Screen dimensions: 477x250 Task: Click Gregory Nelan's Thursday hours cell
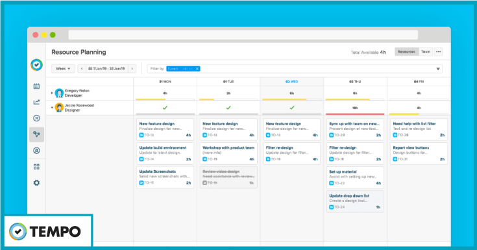pos(355,93)
